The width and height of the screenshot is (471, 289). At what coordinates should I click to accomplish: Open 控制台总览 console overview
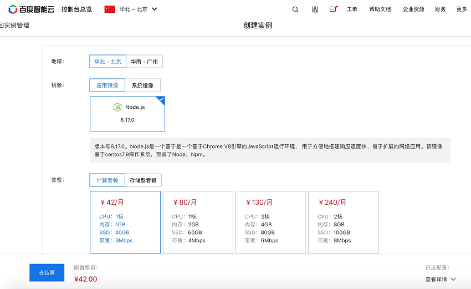(76, 9)
